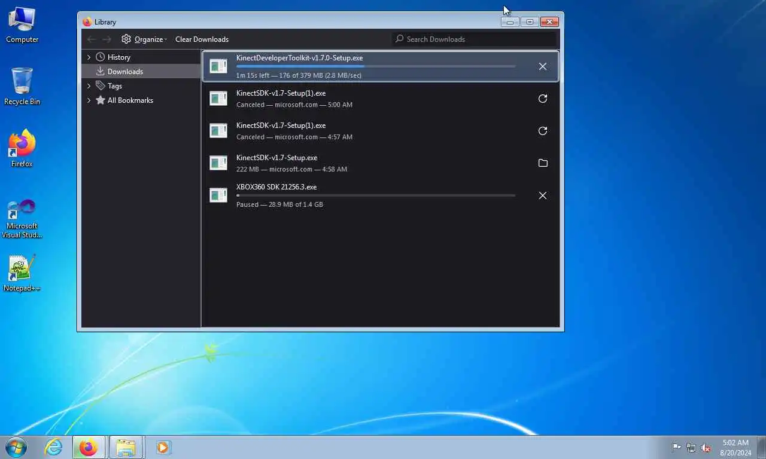Screen dimensions: 766x459
Task: Cancel the paused XBOX360 SDK download
Action: 543,195
